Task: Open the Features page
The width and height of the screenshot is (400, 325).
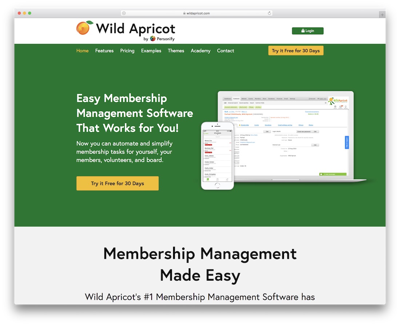Action: coord(104,51)
